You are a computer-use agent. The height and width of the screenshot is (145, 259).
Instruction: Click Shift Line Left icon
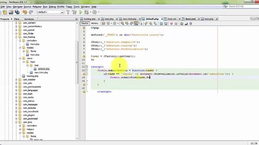tap(161, 23)
